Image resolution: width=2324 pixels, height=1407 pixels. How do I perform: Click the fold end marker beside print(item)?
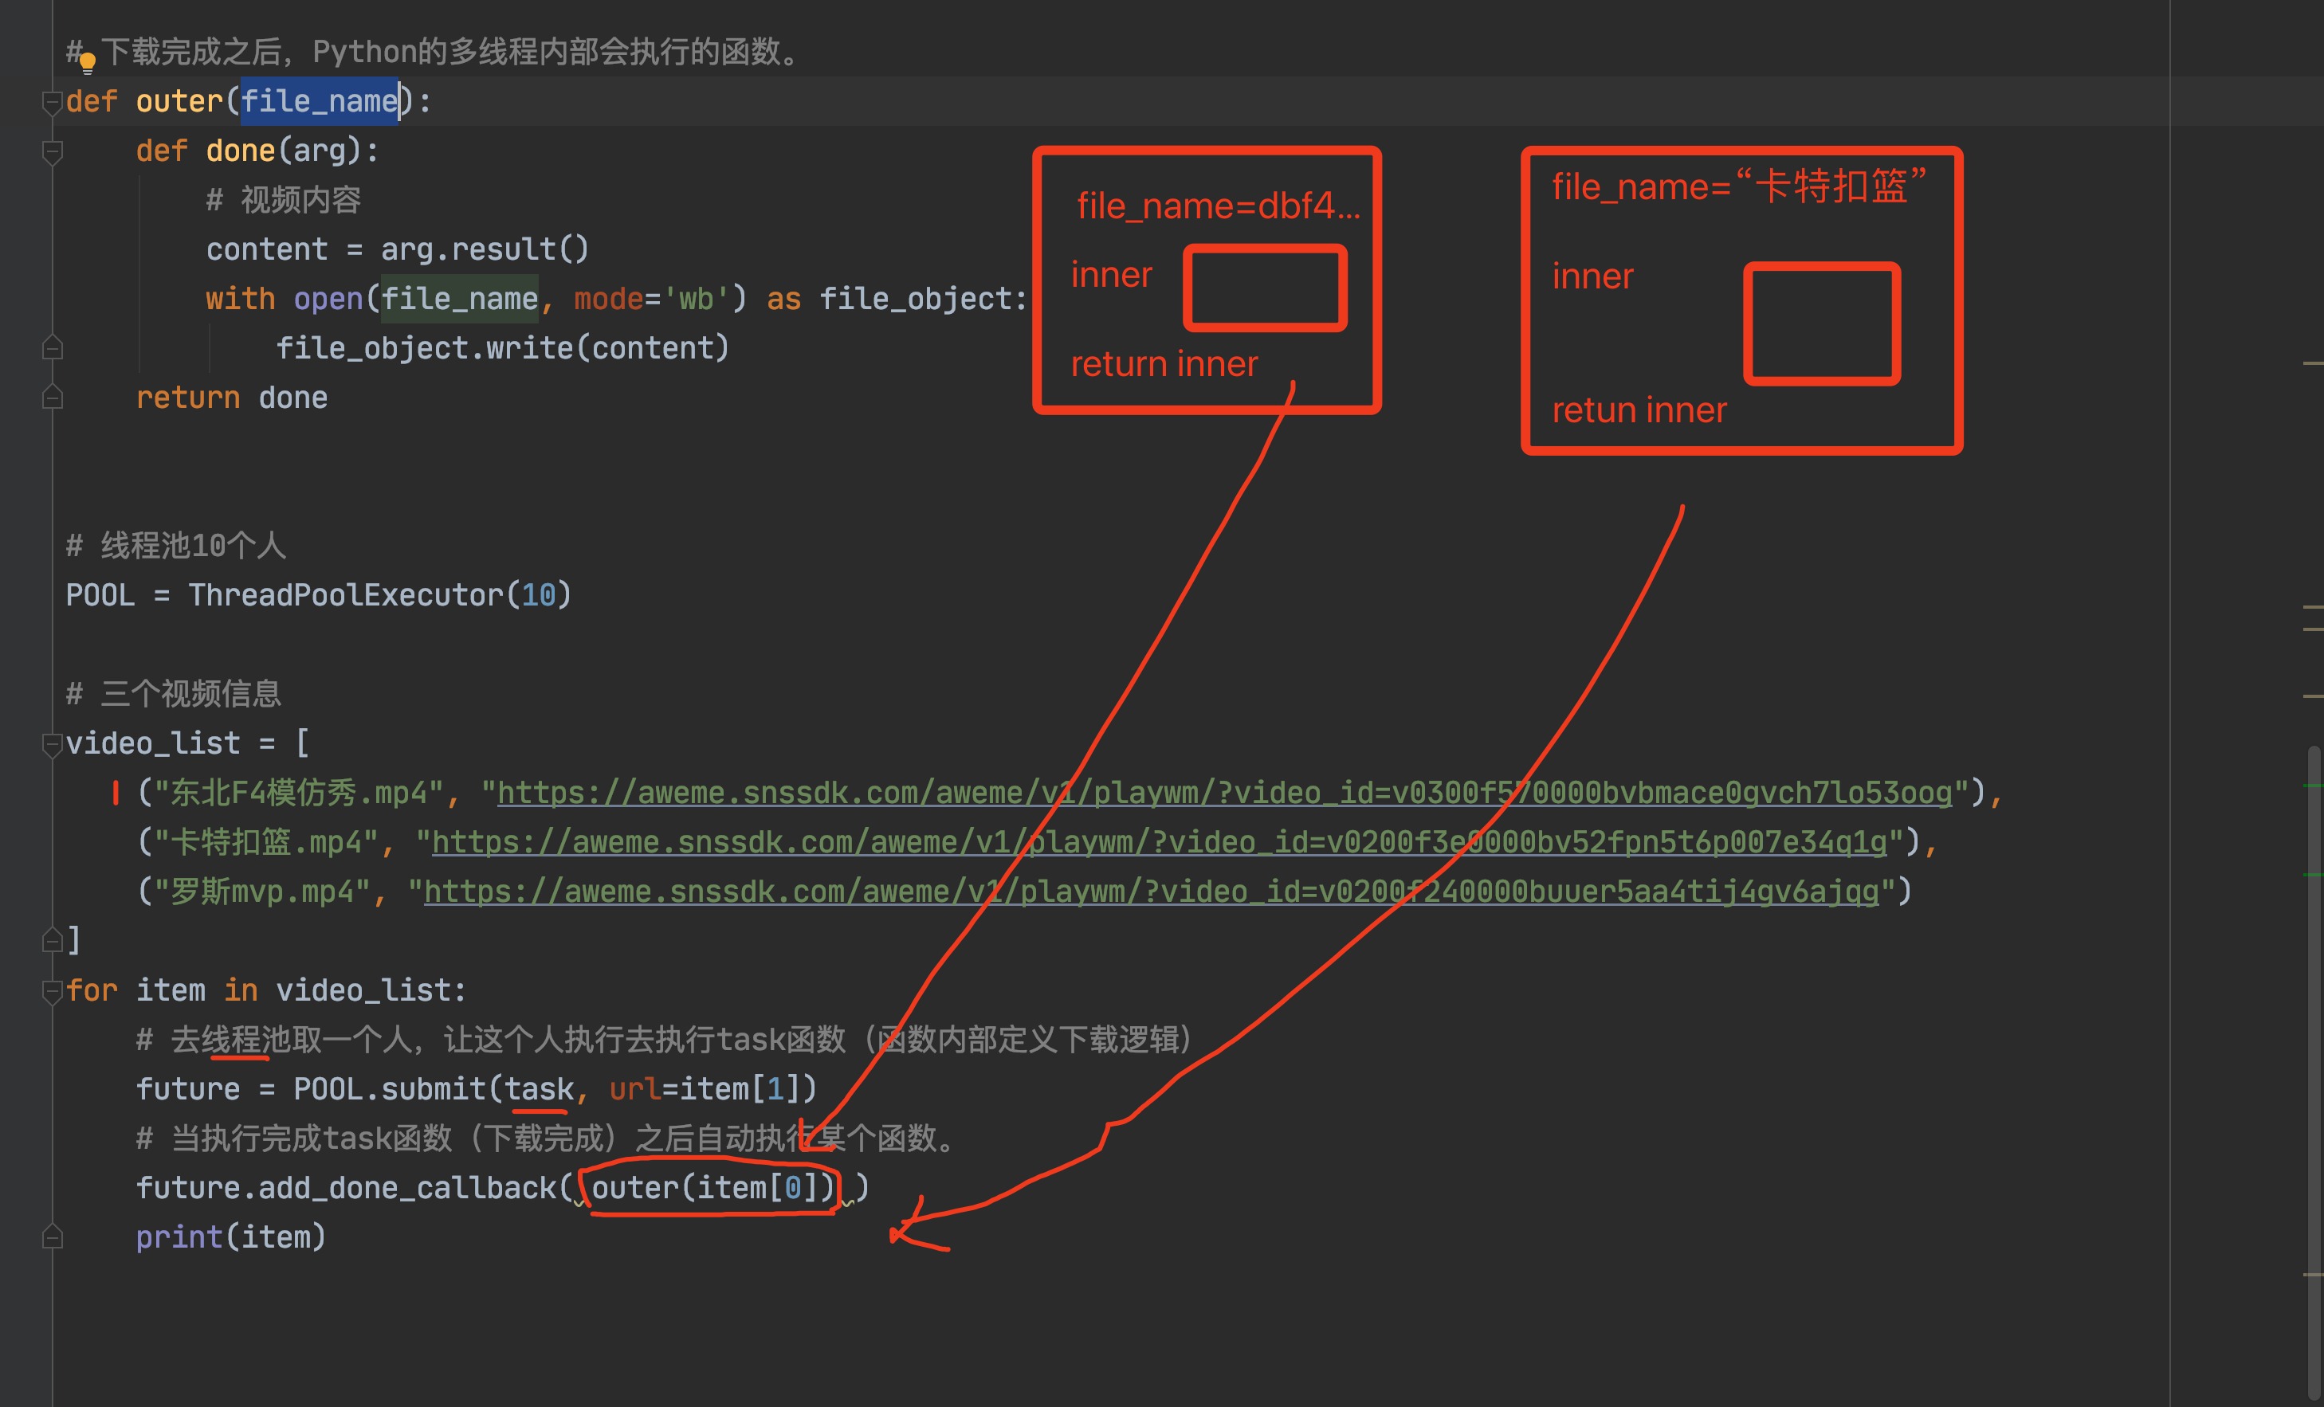click(x=53, y=1237)
